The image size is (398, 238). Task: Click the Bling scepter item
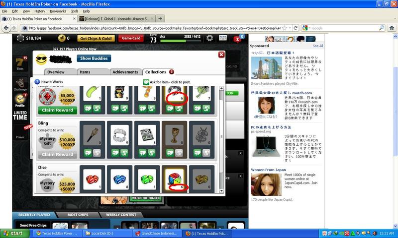point(92,135)
